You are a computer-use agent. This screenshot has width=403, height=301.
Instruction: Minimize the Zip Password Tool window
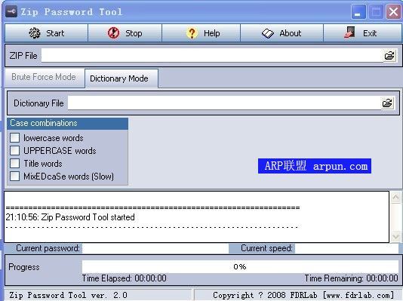click(x=358, y=12)
